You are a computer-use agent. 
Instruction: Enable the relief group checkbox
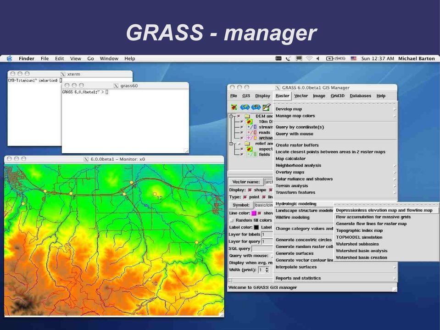pos(239,143)
